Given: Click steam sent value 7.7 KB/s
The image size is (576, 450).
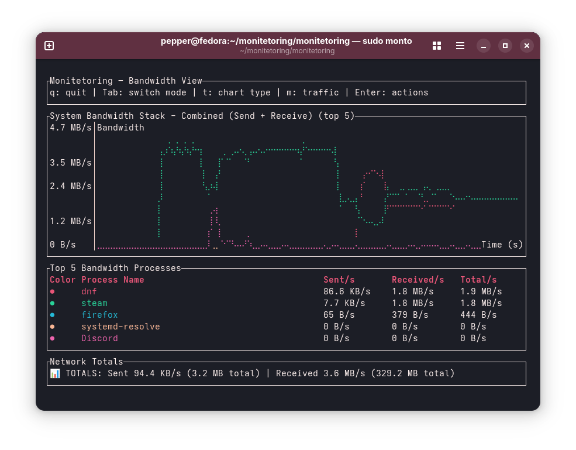Looking at the screenshot, I should (344, 303).
